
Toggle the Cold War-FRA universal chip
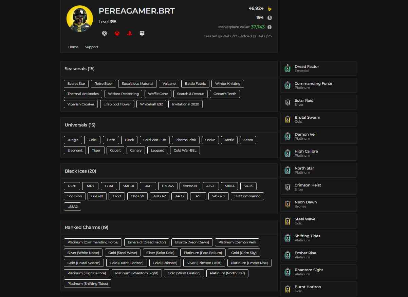tap(154, 140)
